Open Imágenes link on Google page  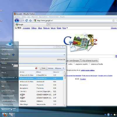(26, 28)
